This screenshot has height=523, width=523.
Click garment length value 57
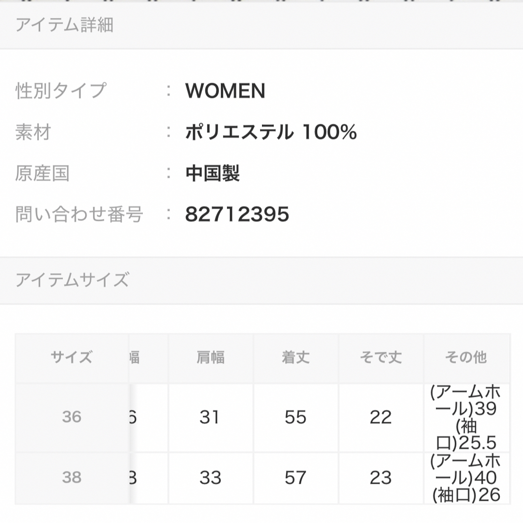(296, 477)
